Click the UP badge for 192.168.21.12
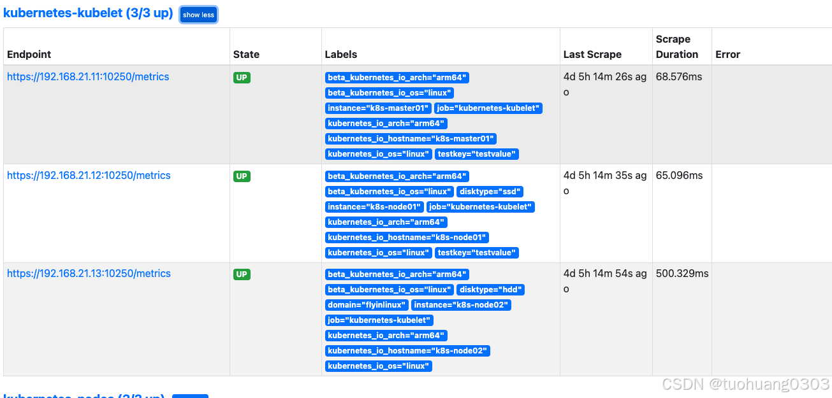The height and width of the screenshot is (398, 832). 242,176
